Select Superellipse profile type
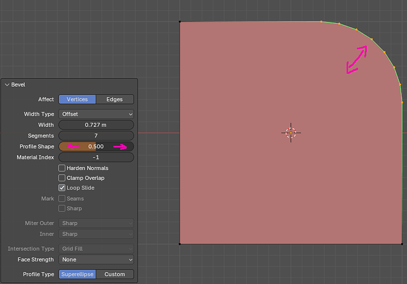407x284 pixels. point(77,275)
